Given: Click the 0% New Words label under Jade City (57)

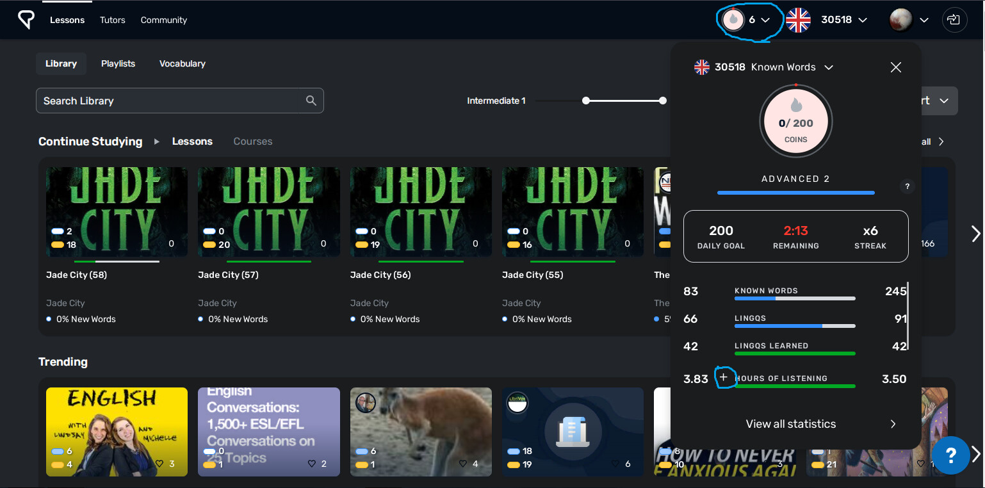Looking at the screenshot, I should click(x=238, y=319).
